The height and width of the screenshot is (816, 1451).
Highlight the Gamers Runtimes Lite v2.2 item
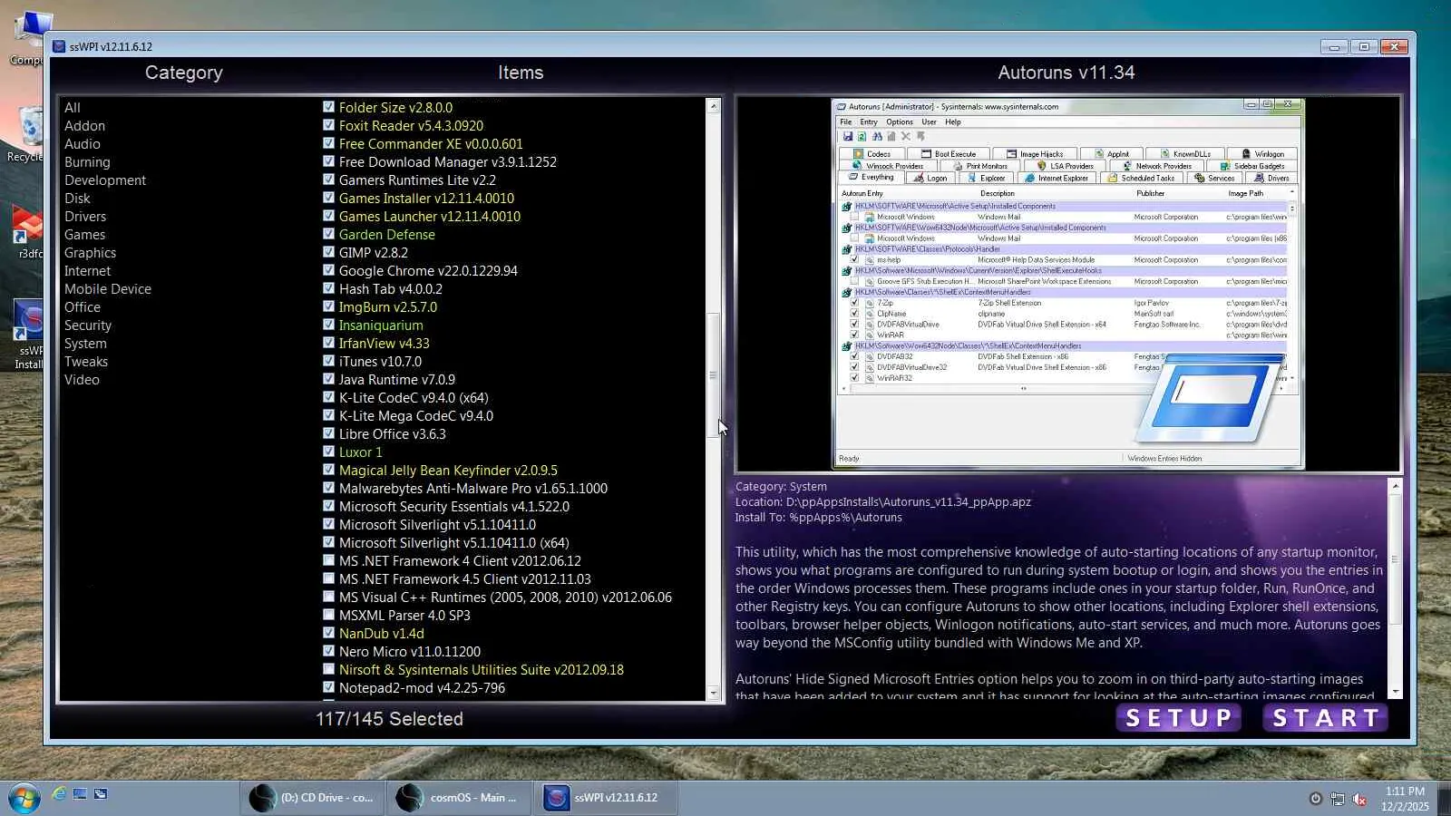pyautogui.click(x=417, y=180)
